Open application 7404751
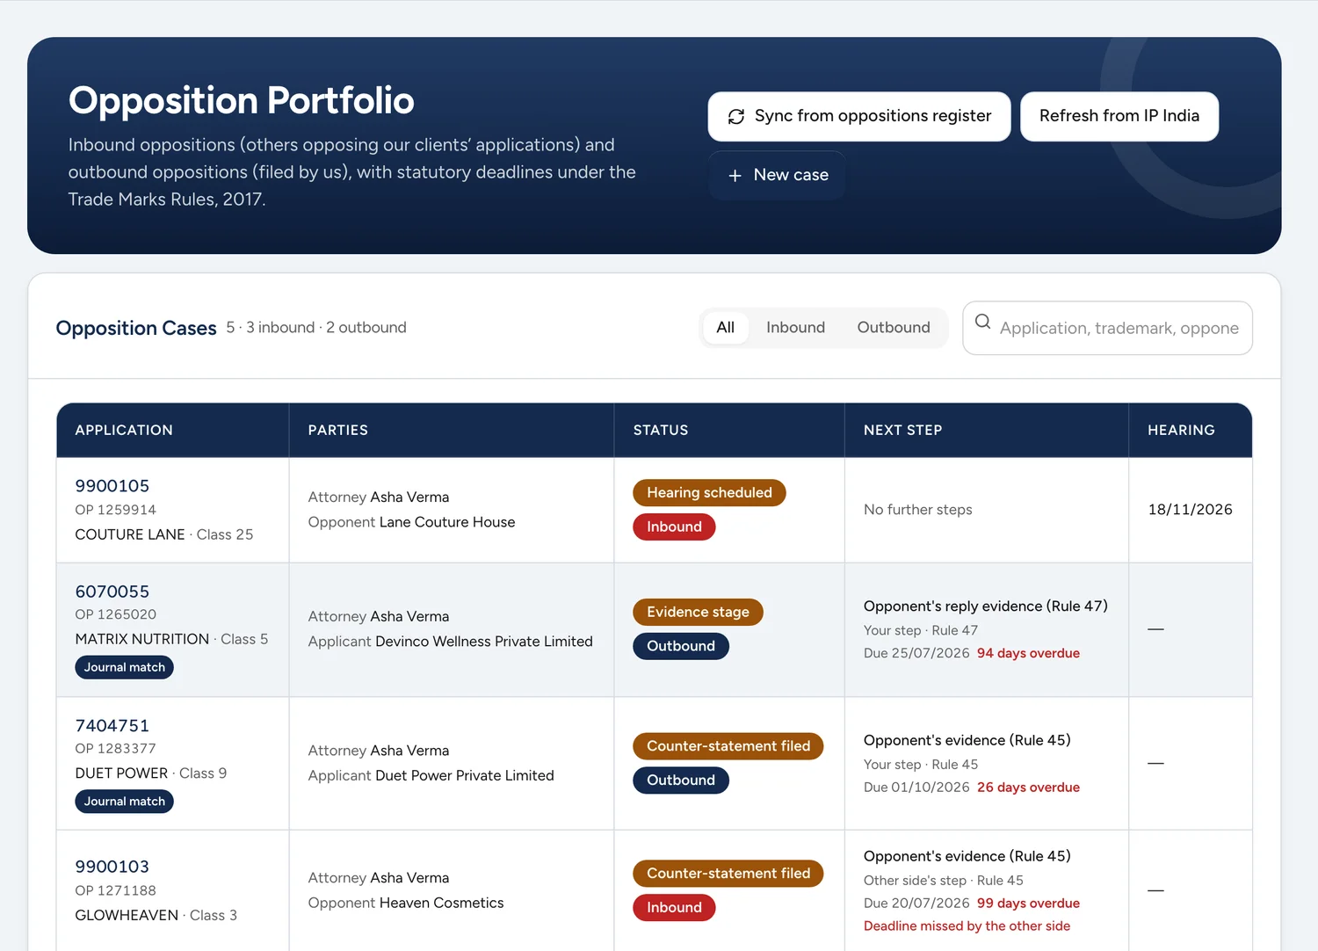1318x951 pixels. (x=112, y=726)
